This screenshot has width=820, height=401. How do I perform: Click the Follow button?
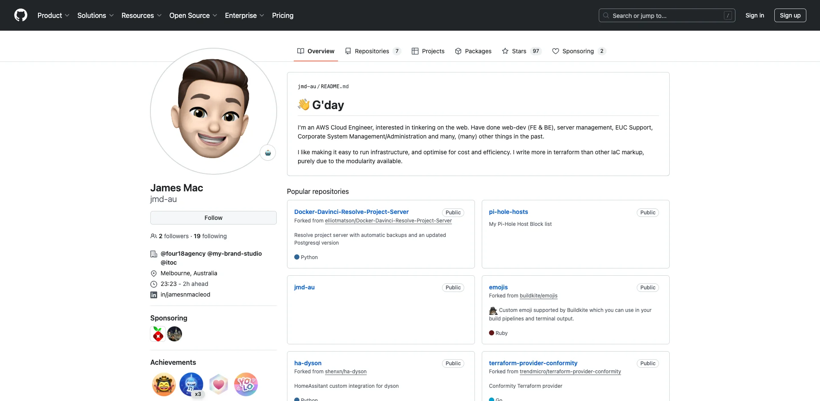pyautogui.click(x=214, y=218)
